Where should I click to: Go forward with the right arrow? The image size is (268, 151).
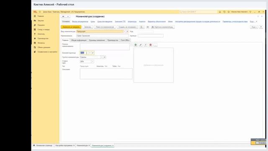point(68,16)
